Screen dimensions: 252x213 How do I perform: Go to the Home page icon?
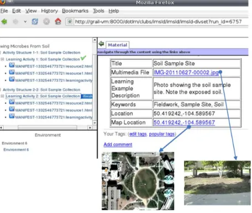58,22
